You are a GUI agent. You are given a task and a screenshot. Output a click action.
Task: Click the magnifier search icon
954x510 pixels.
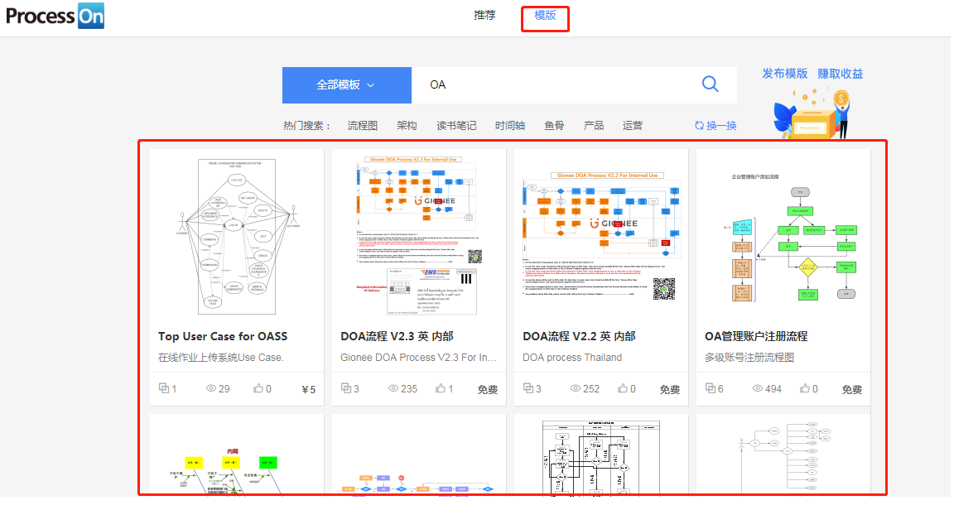pyautogui.click(x=710, y=84)
